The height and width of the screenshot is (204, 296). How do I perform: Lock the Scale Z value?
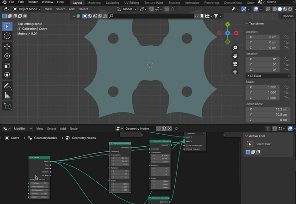point(286,98)
